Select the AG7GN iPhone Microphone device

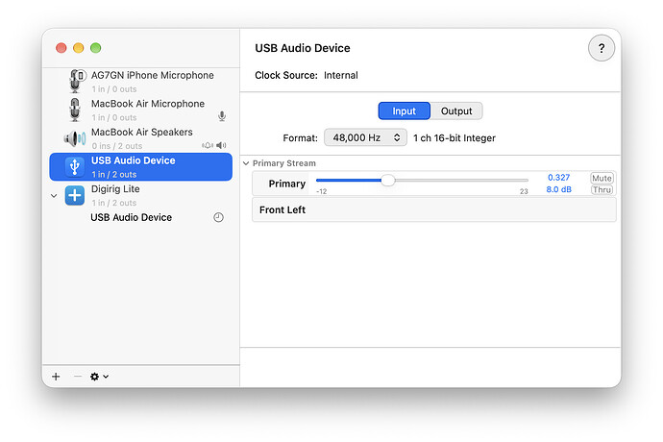click(140, 82)
